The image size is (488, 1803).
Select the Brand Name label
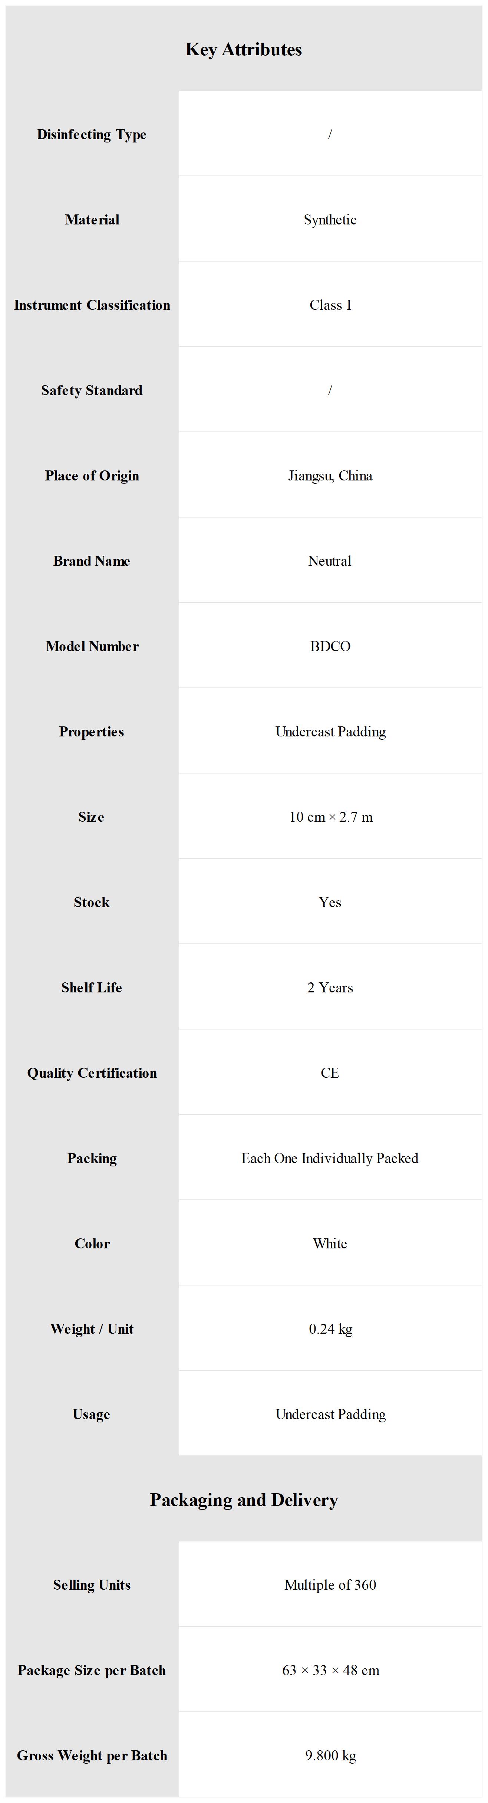point(92,561)
